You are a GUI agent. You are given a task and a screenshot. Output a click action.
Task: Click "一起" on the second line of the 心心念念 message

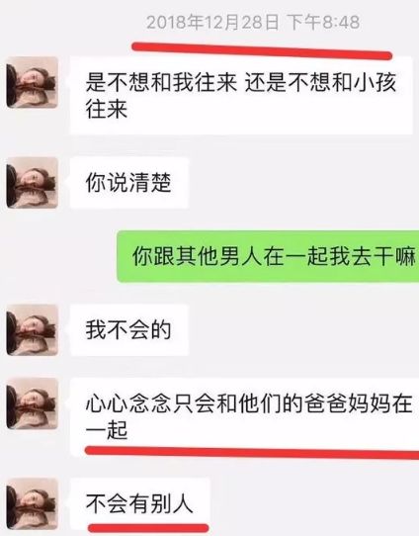[x=107, y=430]
